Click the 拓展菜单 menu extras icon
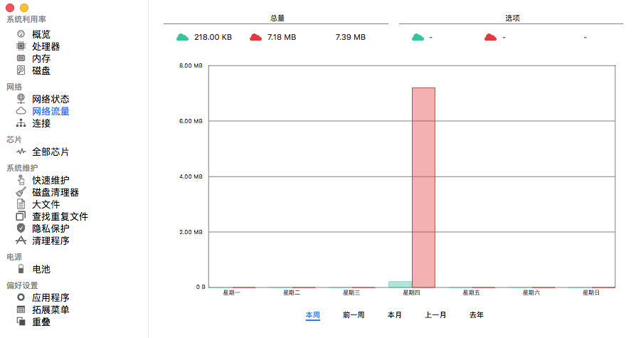 click(21, 310)
